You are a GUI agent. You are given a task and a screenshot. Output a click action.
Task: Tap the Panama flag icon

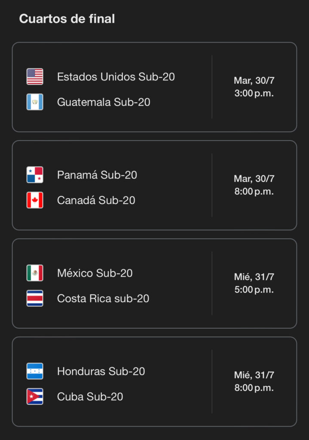coord(35,175)
